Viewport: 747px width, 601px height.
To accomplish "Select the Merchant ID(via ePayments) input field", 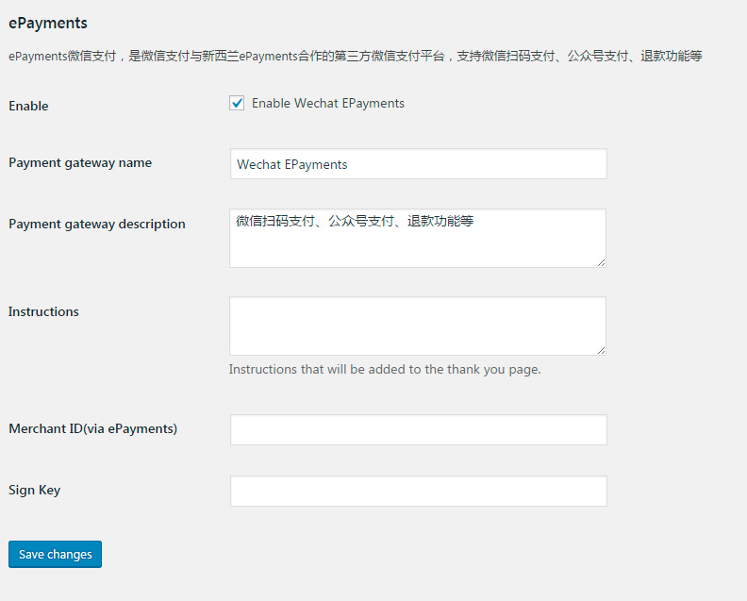I will (x=418, y=429).
